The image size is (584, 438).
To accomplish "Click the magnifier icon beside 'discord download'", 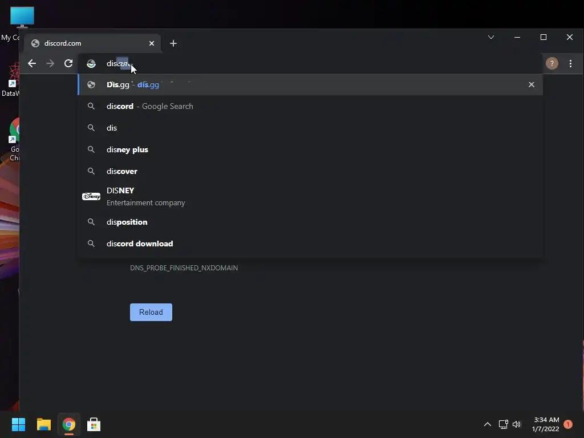I will coord(91,244).
